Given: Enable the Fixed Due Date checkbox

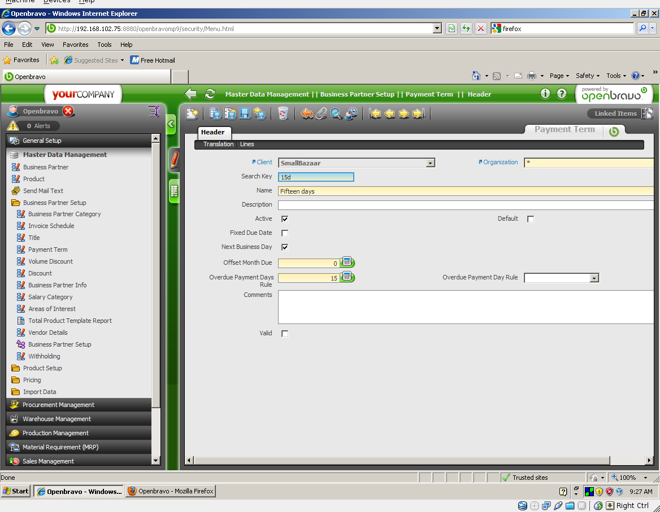Looking at the screenshot, I should tap(285, 233).
